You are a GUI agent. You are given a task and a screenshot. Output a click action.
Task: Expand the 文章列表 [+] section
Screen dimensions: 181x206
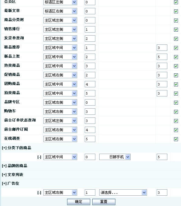(x=4, y=175)
